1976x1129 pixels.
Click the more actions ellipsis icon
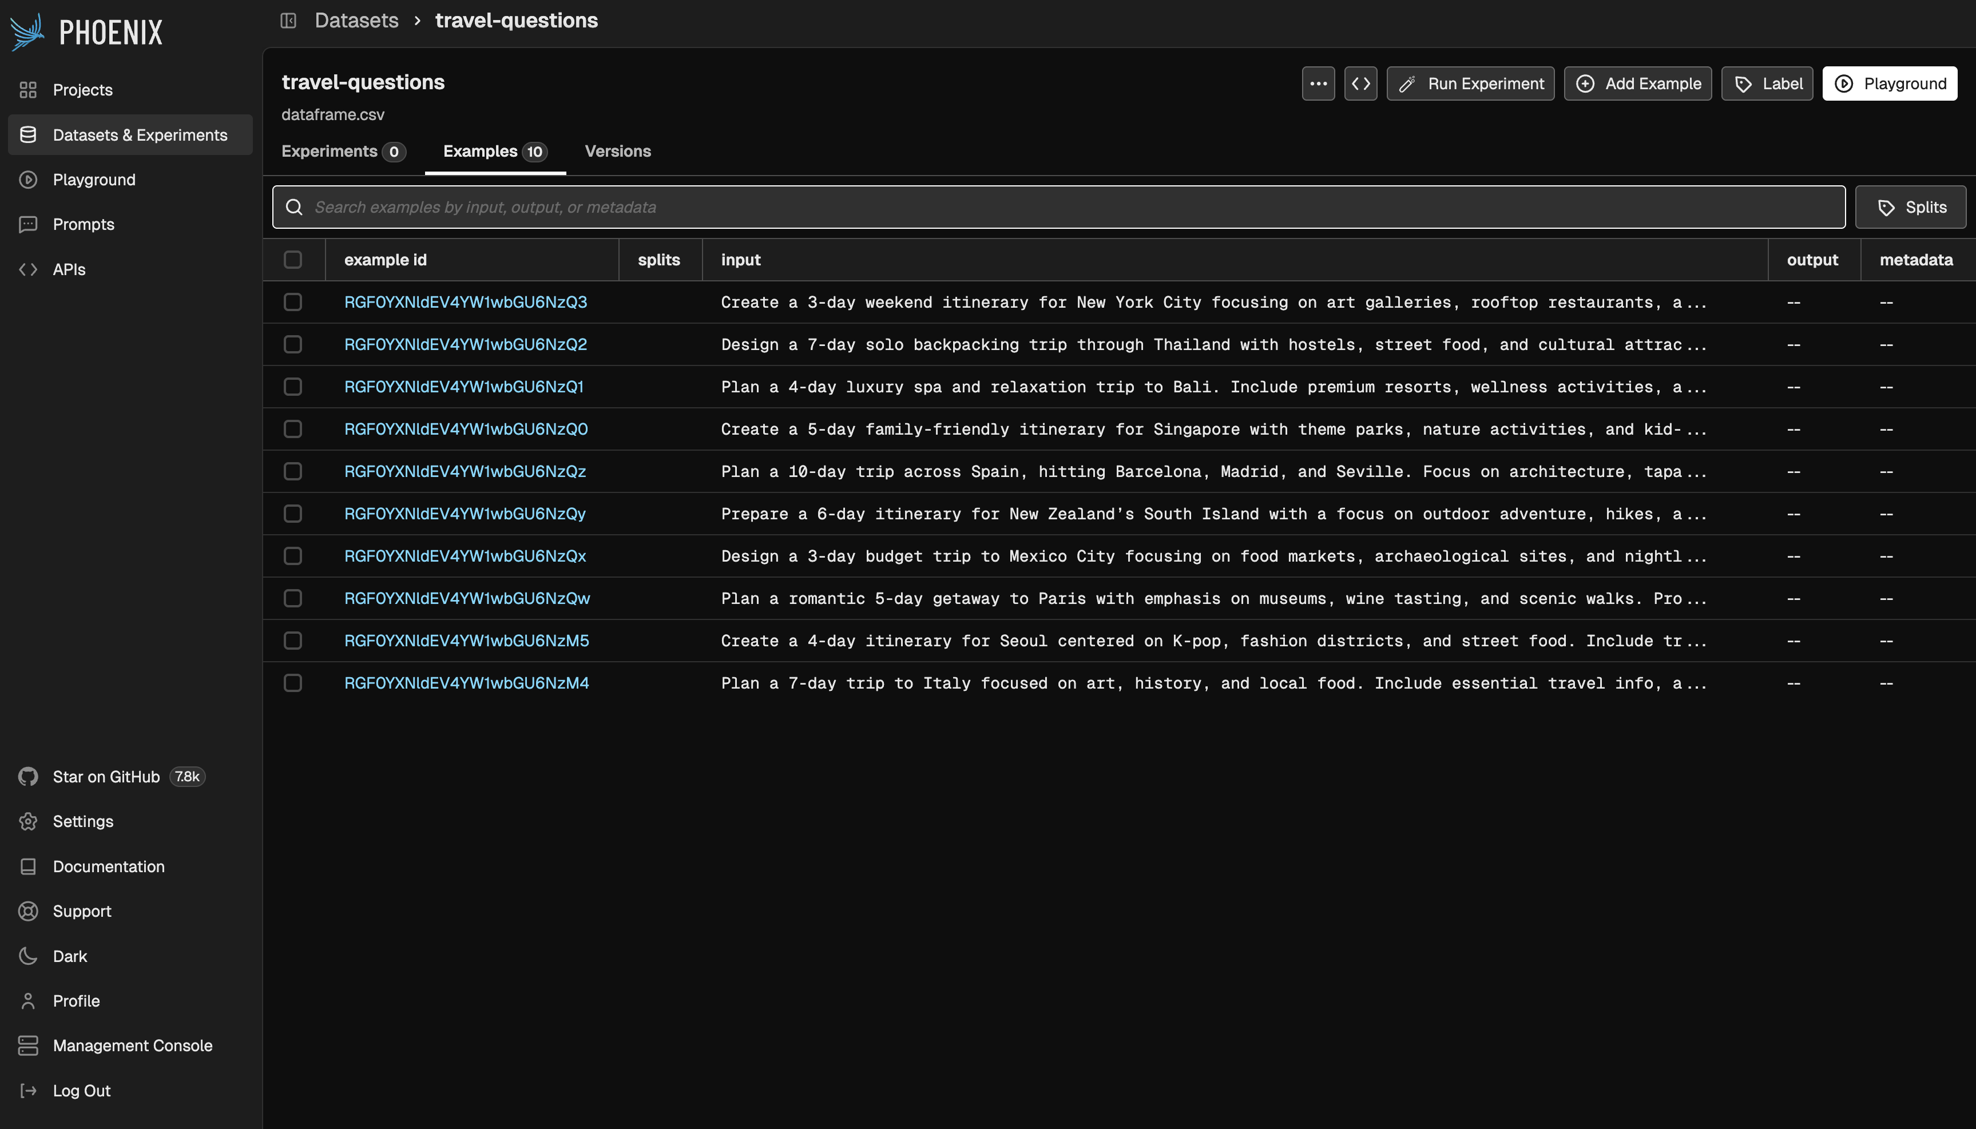pyautogui.click(x=1318, y=83)
